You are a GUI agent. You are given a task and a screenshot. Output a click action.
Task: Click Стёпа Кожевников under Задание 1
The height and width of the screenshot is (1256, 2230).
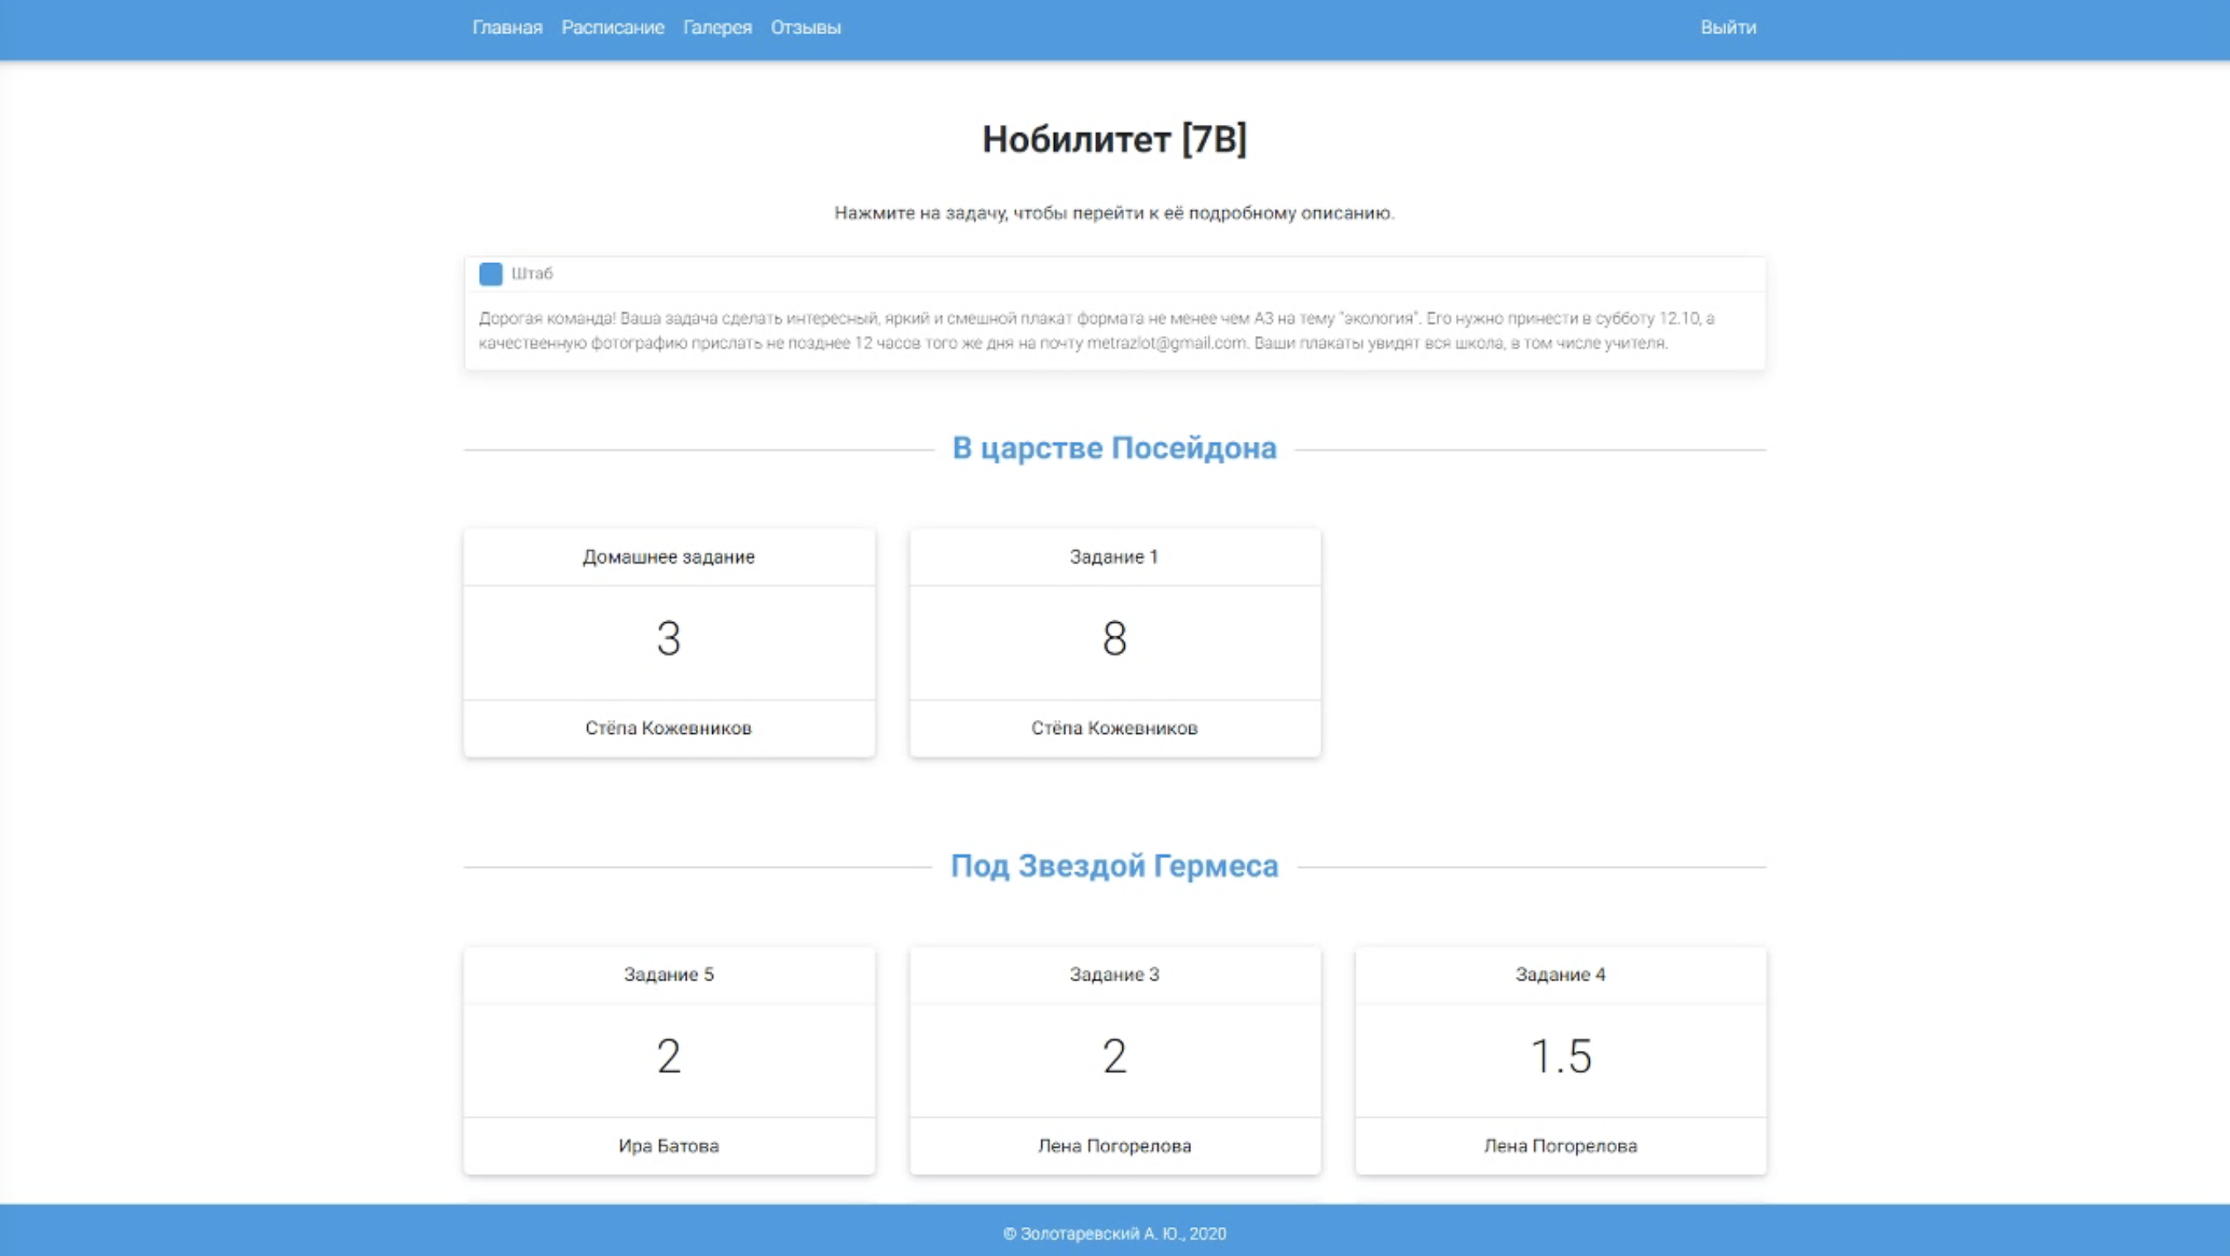pyautogui.click(x=1115, y=728)
